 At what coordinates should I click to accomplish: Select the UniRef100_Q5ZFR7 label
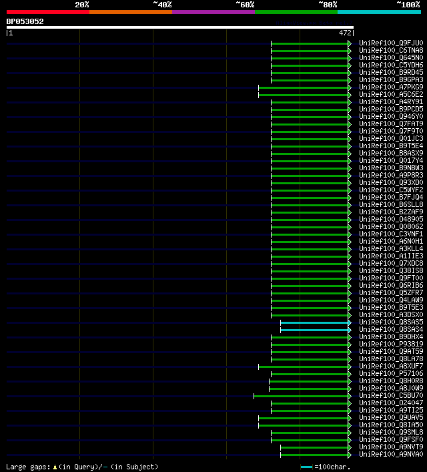pos(391,292)
